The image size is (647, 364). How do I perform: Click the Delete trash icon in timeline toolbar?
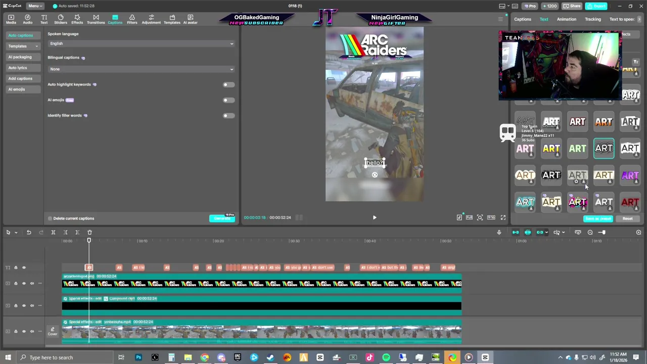pos(89,232)
